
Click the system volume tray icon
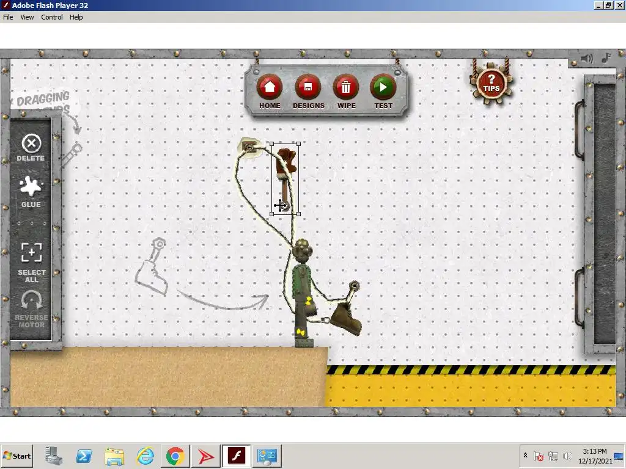pyautogui.click(x=567, y=456)
